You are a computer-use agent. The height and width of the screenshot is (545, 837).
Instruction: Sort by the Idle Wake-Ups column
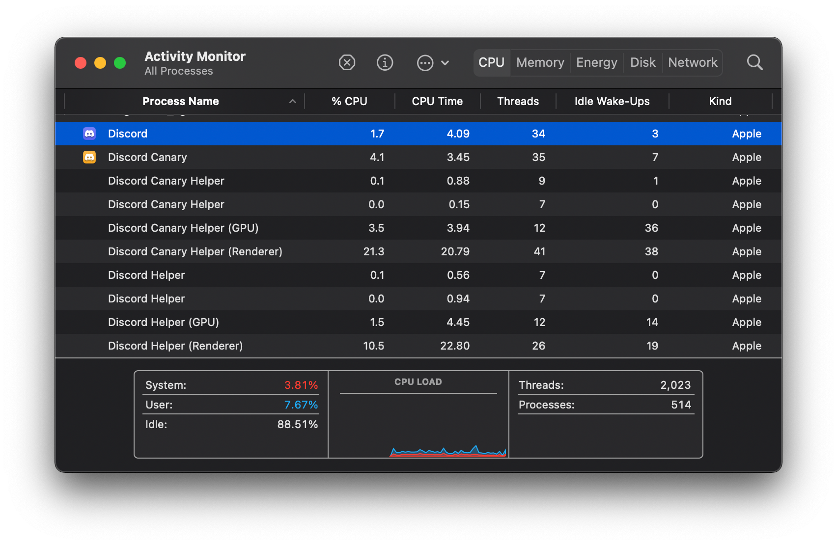pyautogui.click(x=612, y=101)
